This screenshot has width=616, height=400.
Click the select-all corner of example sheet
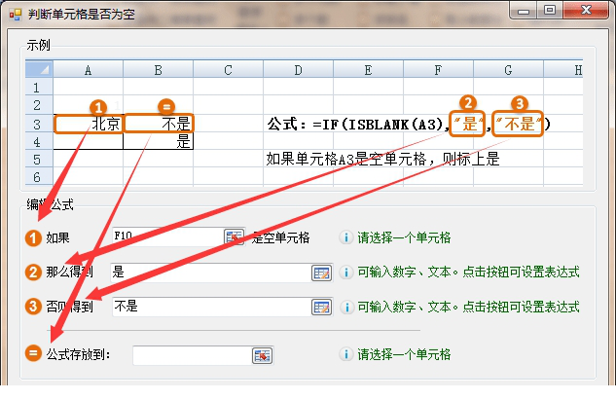pos(39,69)
